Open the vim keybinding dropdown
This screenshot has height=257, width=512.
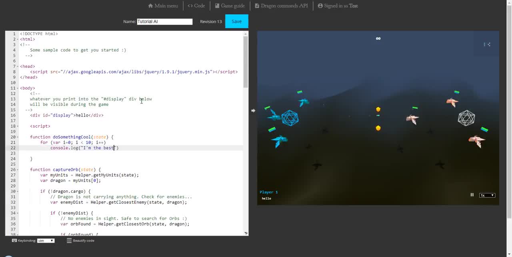[45, 240]
